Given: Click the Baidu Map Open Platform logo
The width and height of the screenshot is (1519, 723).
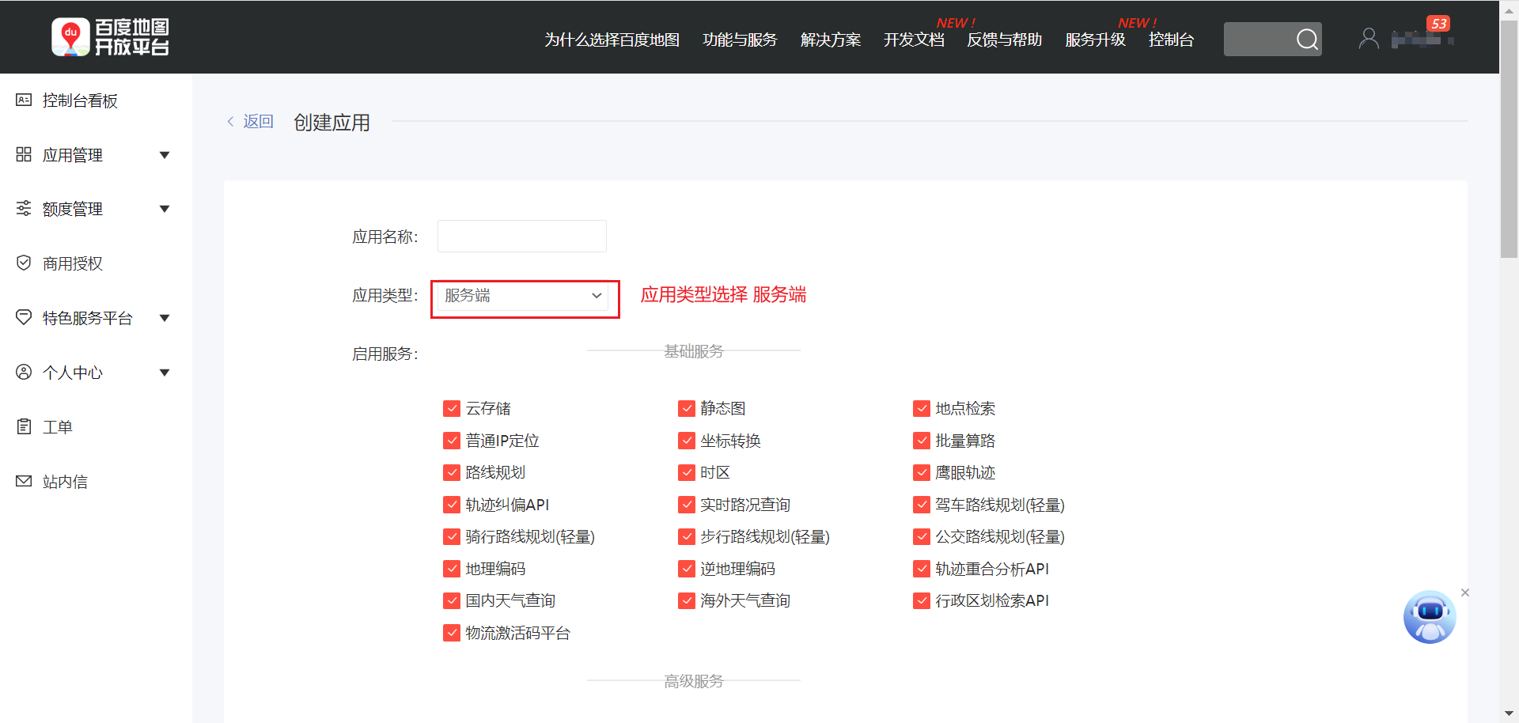Looking at the screenshot, I should [x=110, y=37].
